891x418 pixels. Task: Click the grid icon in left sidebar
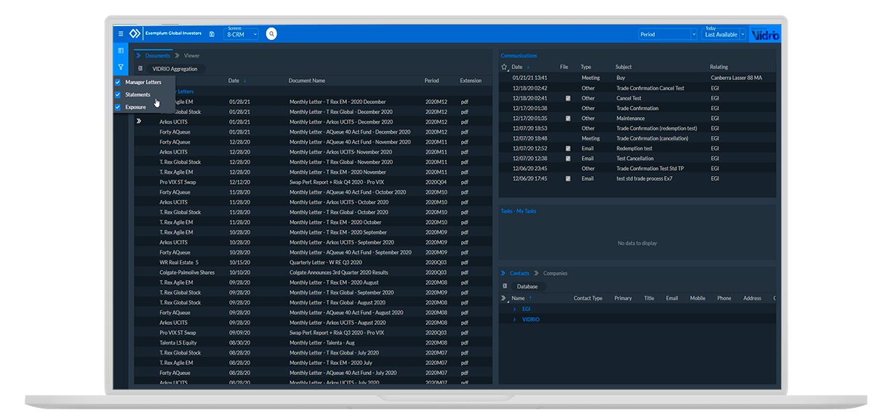(121, 51)
